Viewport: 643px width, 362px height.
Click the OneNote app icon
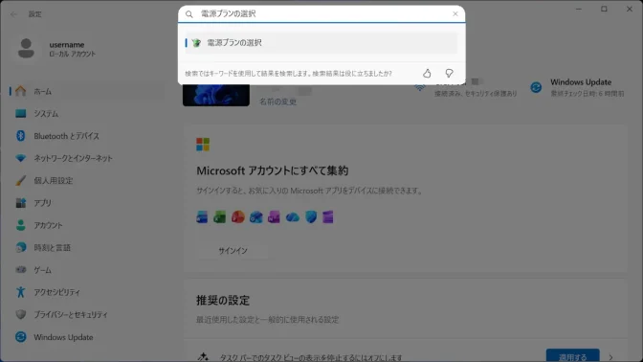coord(274,217)
